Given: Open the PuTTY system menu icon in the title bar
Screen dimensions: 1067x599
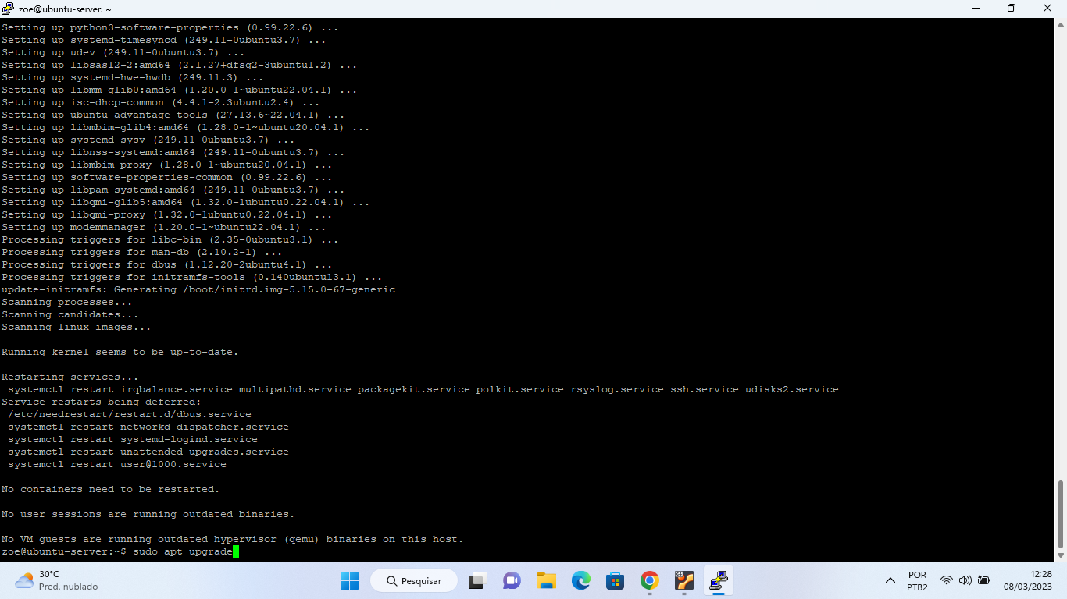Looking at the screenshot, I should (x=9, y=9).
